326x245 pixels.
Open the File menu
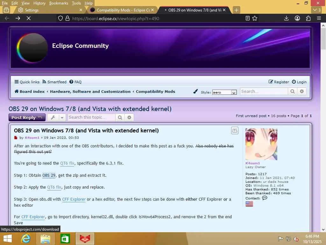pyautogui.click(x=4, y=3)
